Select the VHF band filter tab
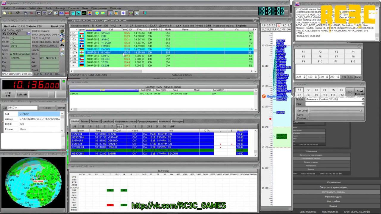Image resolution: width=381 pixels, height=214 pixels. click(172, 127)
